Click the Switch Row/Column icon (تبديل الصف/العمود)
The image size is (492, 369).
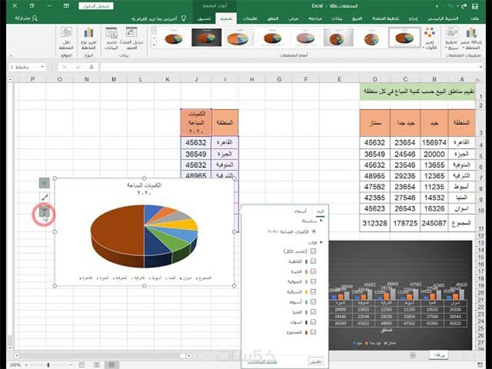coord(131,32)
